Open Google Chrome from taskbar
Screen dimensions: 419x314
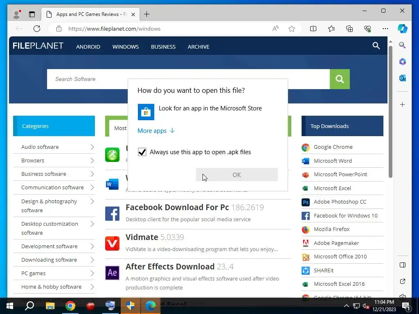(x=70, y=306)
